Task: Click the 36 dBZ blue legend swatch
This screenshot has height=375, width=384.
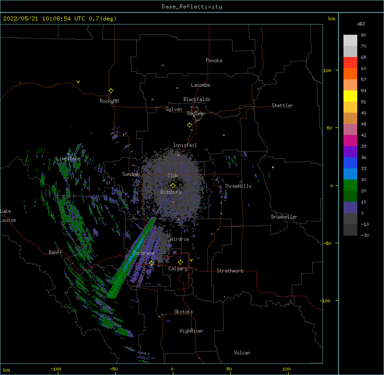Action: (x=350, y=163)
